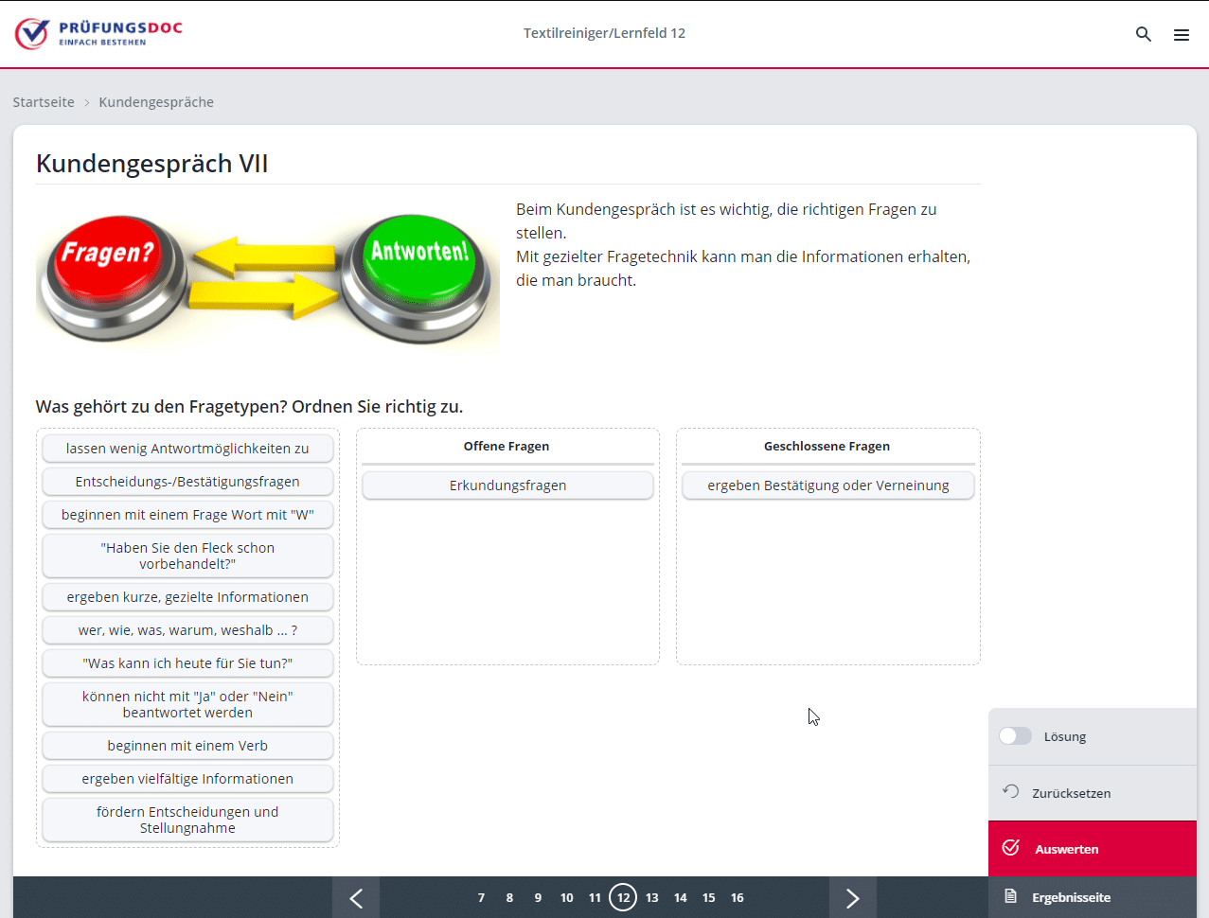The height and width of the screenshot is (918, 1209).
Task: Jump to page 7 in pagination
Action: [481, 898]
